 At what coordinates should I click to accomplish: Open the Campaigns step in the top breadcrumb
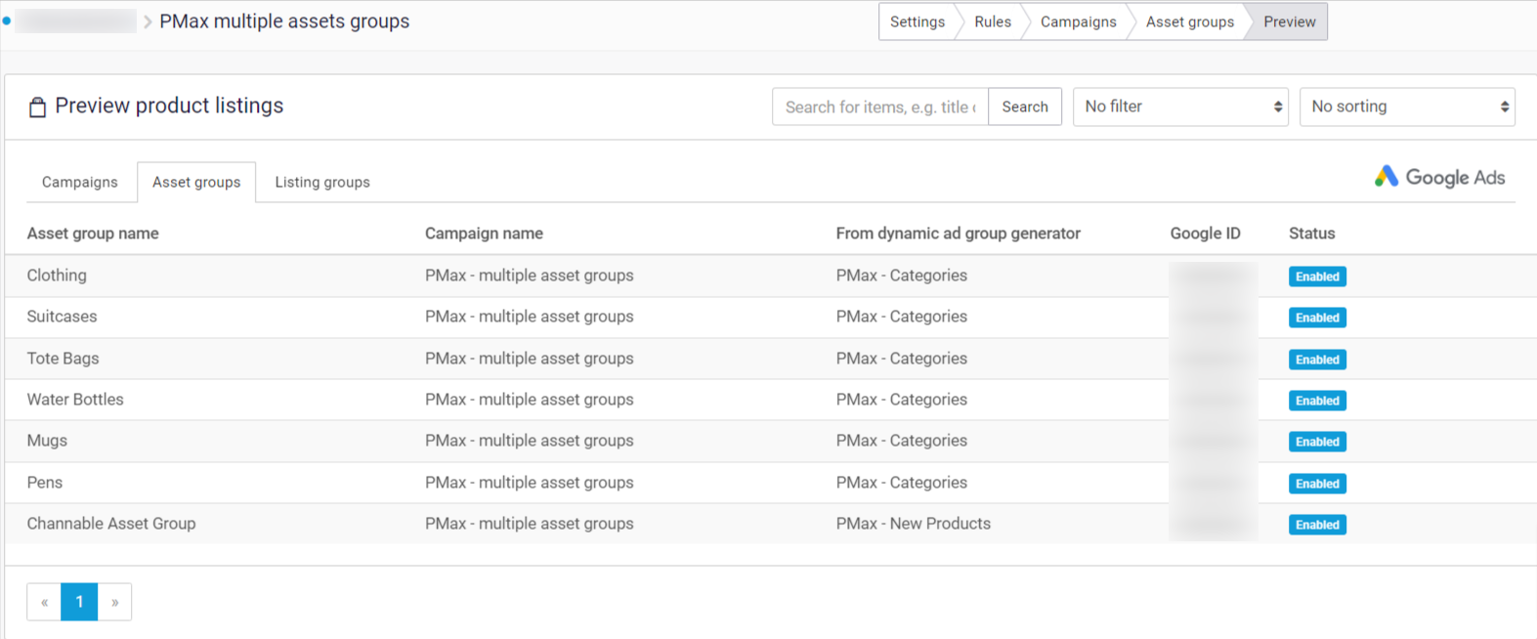coord(1078,21)
